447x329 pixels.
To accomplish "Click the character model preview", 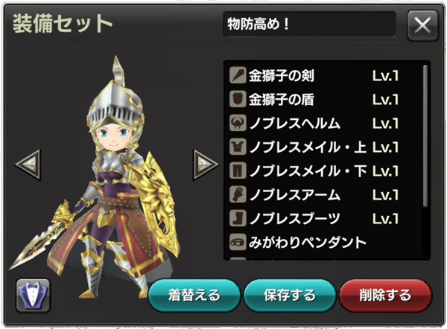I will (97, 176).
